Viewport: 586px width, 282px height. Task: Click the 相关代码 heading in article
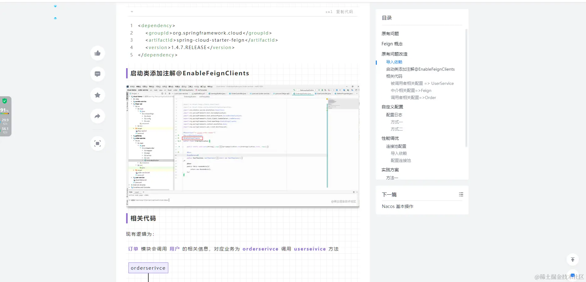(143, 218)
